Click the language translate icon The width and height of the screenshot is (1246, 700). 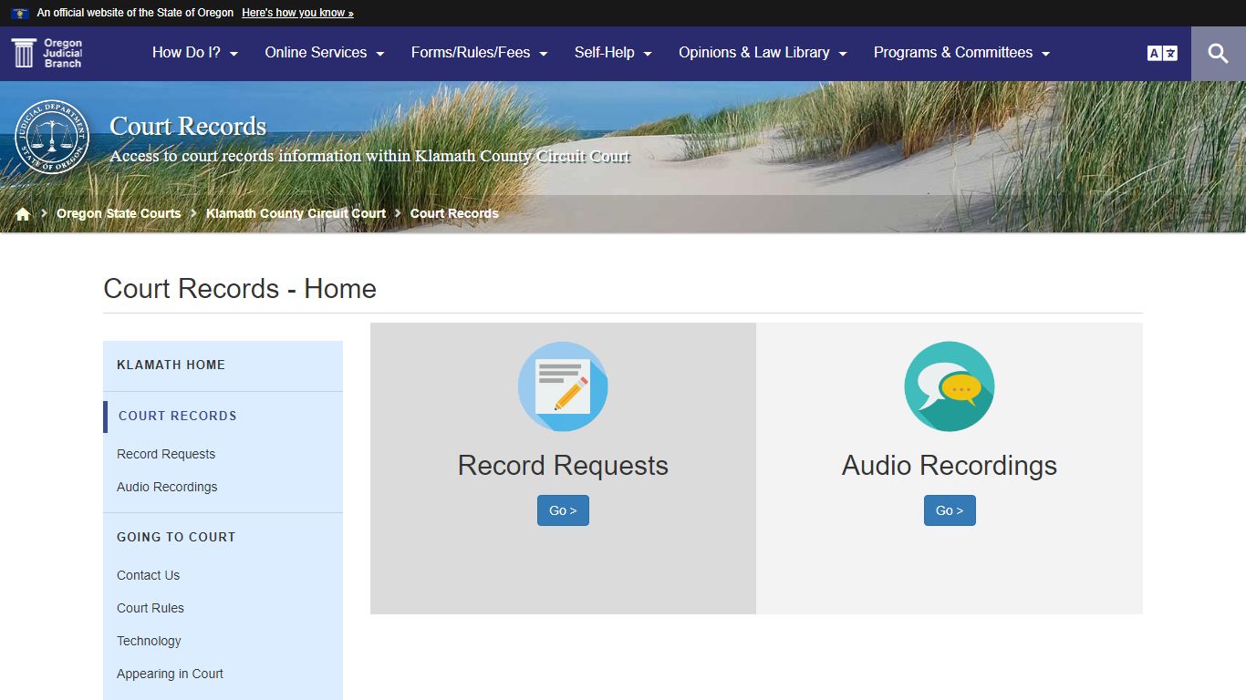tap(1162, 54)
